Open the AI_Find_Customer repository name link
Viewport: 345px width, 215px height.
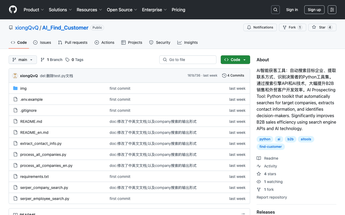coord(65,28)
